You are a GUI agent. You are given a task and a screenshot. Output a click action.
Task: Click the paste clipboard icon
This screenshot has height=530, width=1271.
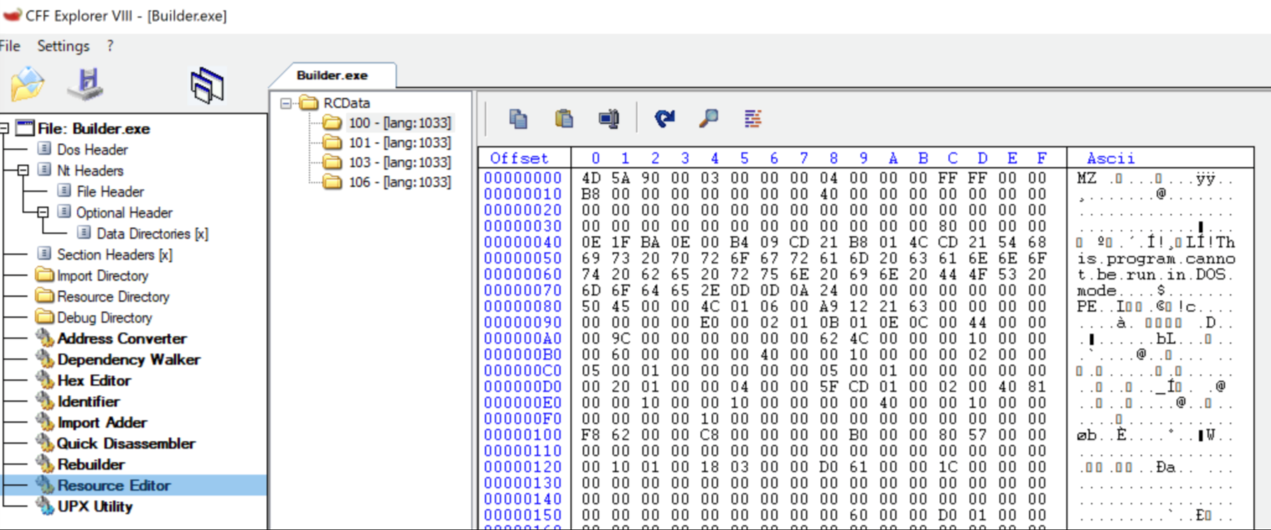coord(564,119)
